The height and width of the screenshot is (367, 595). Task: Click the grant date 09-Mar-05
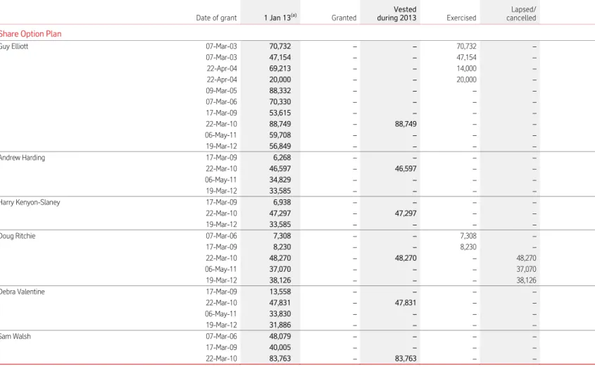(x=221, y=91)
